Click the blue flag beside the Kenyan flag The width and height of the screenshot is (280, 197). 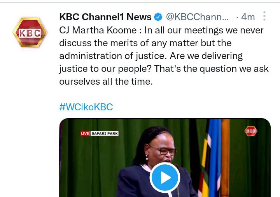pyautogui.click(x=215, y=158)
